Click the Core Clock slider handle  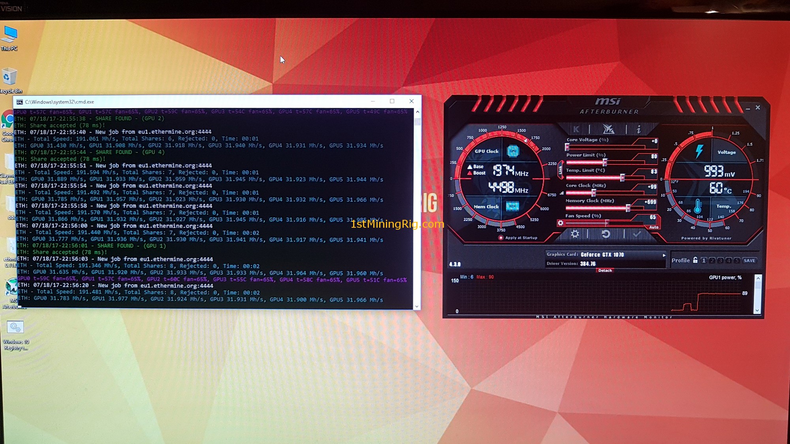click(x=593, y=193)
